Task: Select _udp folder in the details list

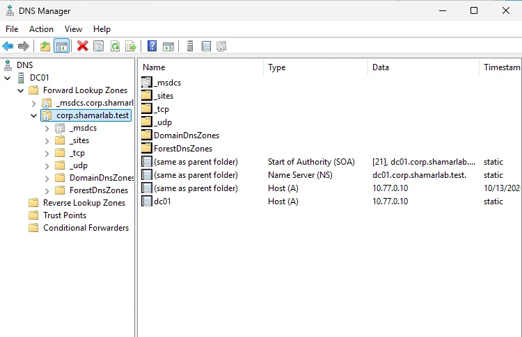Action: [162, 122]
